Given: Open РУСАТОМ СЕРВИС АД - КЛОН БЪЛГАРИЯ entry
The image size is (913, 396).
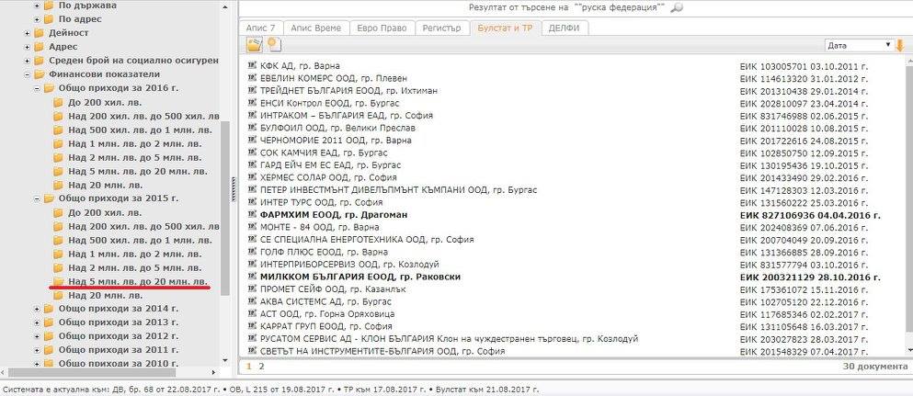Looking at the screenshot, I should pos(449,338).
